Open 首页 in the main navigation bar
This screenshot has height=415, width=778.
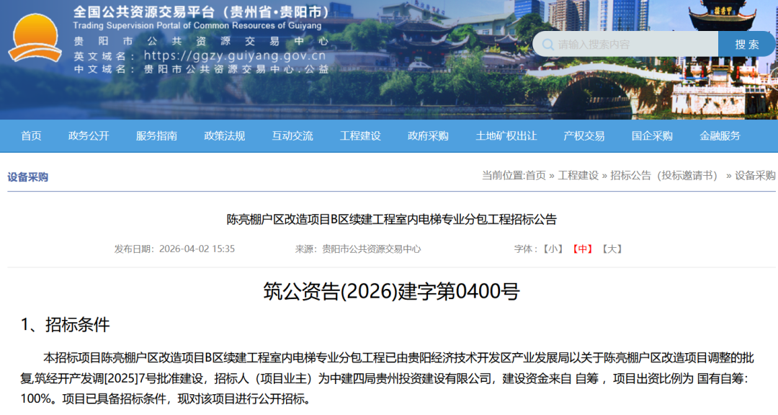coord(31,136)
